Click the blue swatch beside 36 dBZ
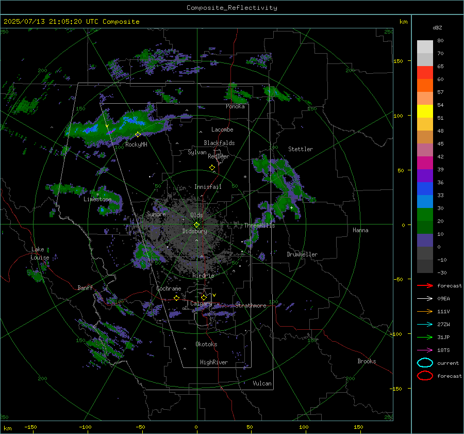This screenshot has height=434, width=464. point(425,188)
